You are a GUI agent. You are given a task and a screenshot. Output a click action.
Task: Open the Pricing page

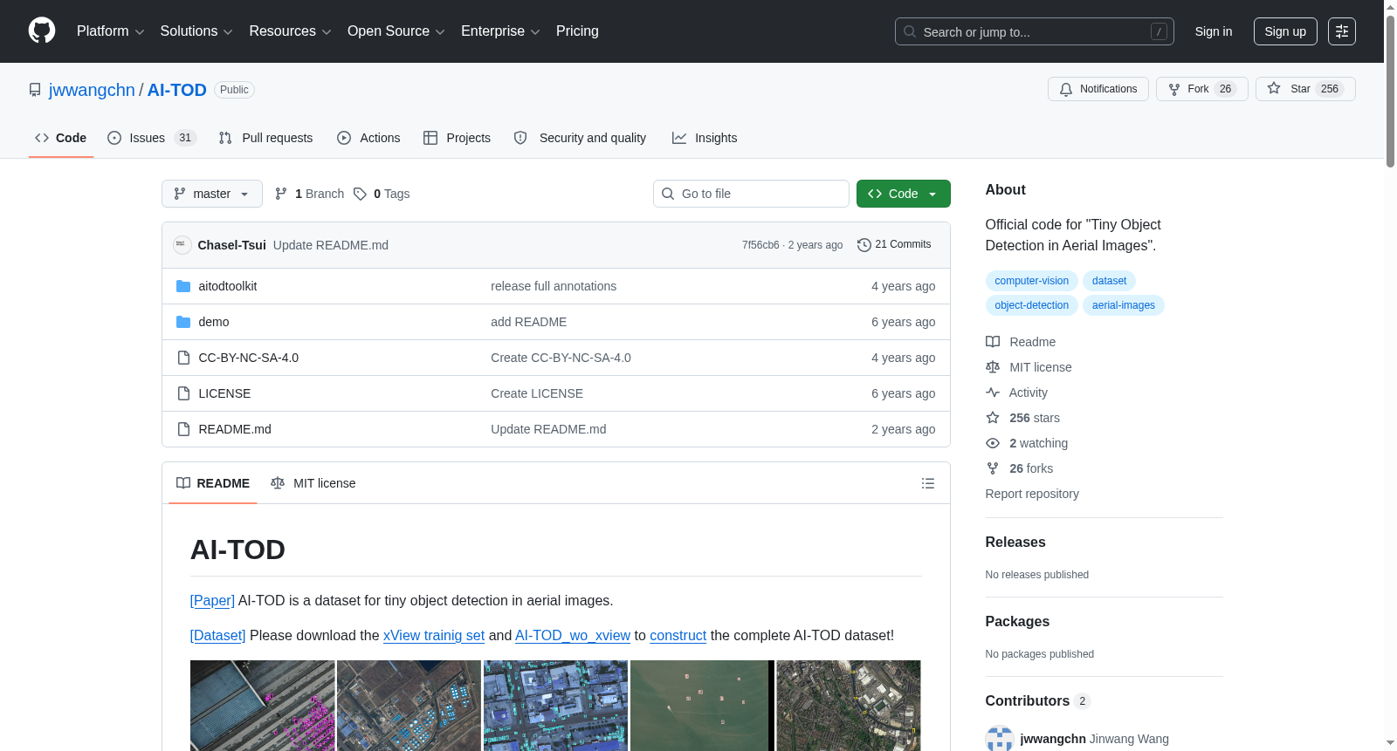(x=577, y=31)
